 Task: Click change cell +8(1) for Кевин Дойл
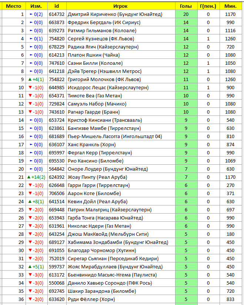tap(37, 202)
